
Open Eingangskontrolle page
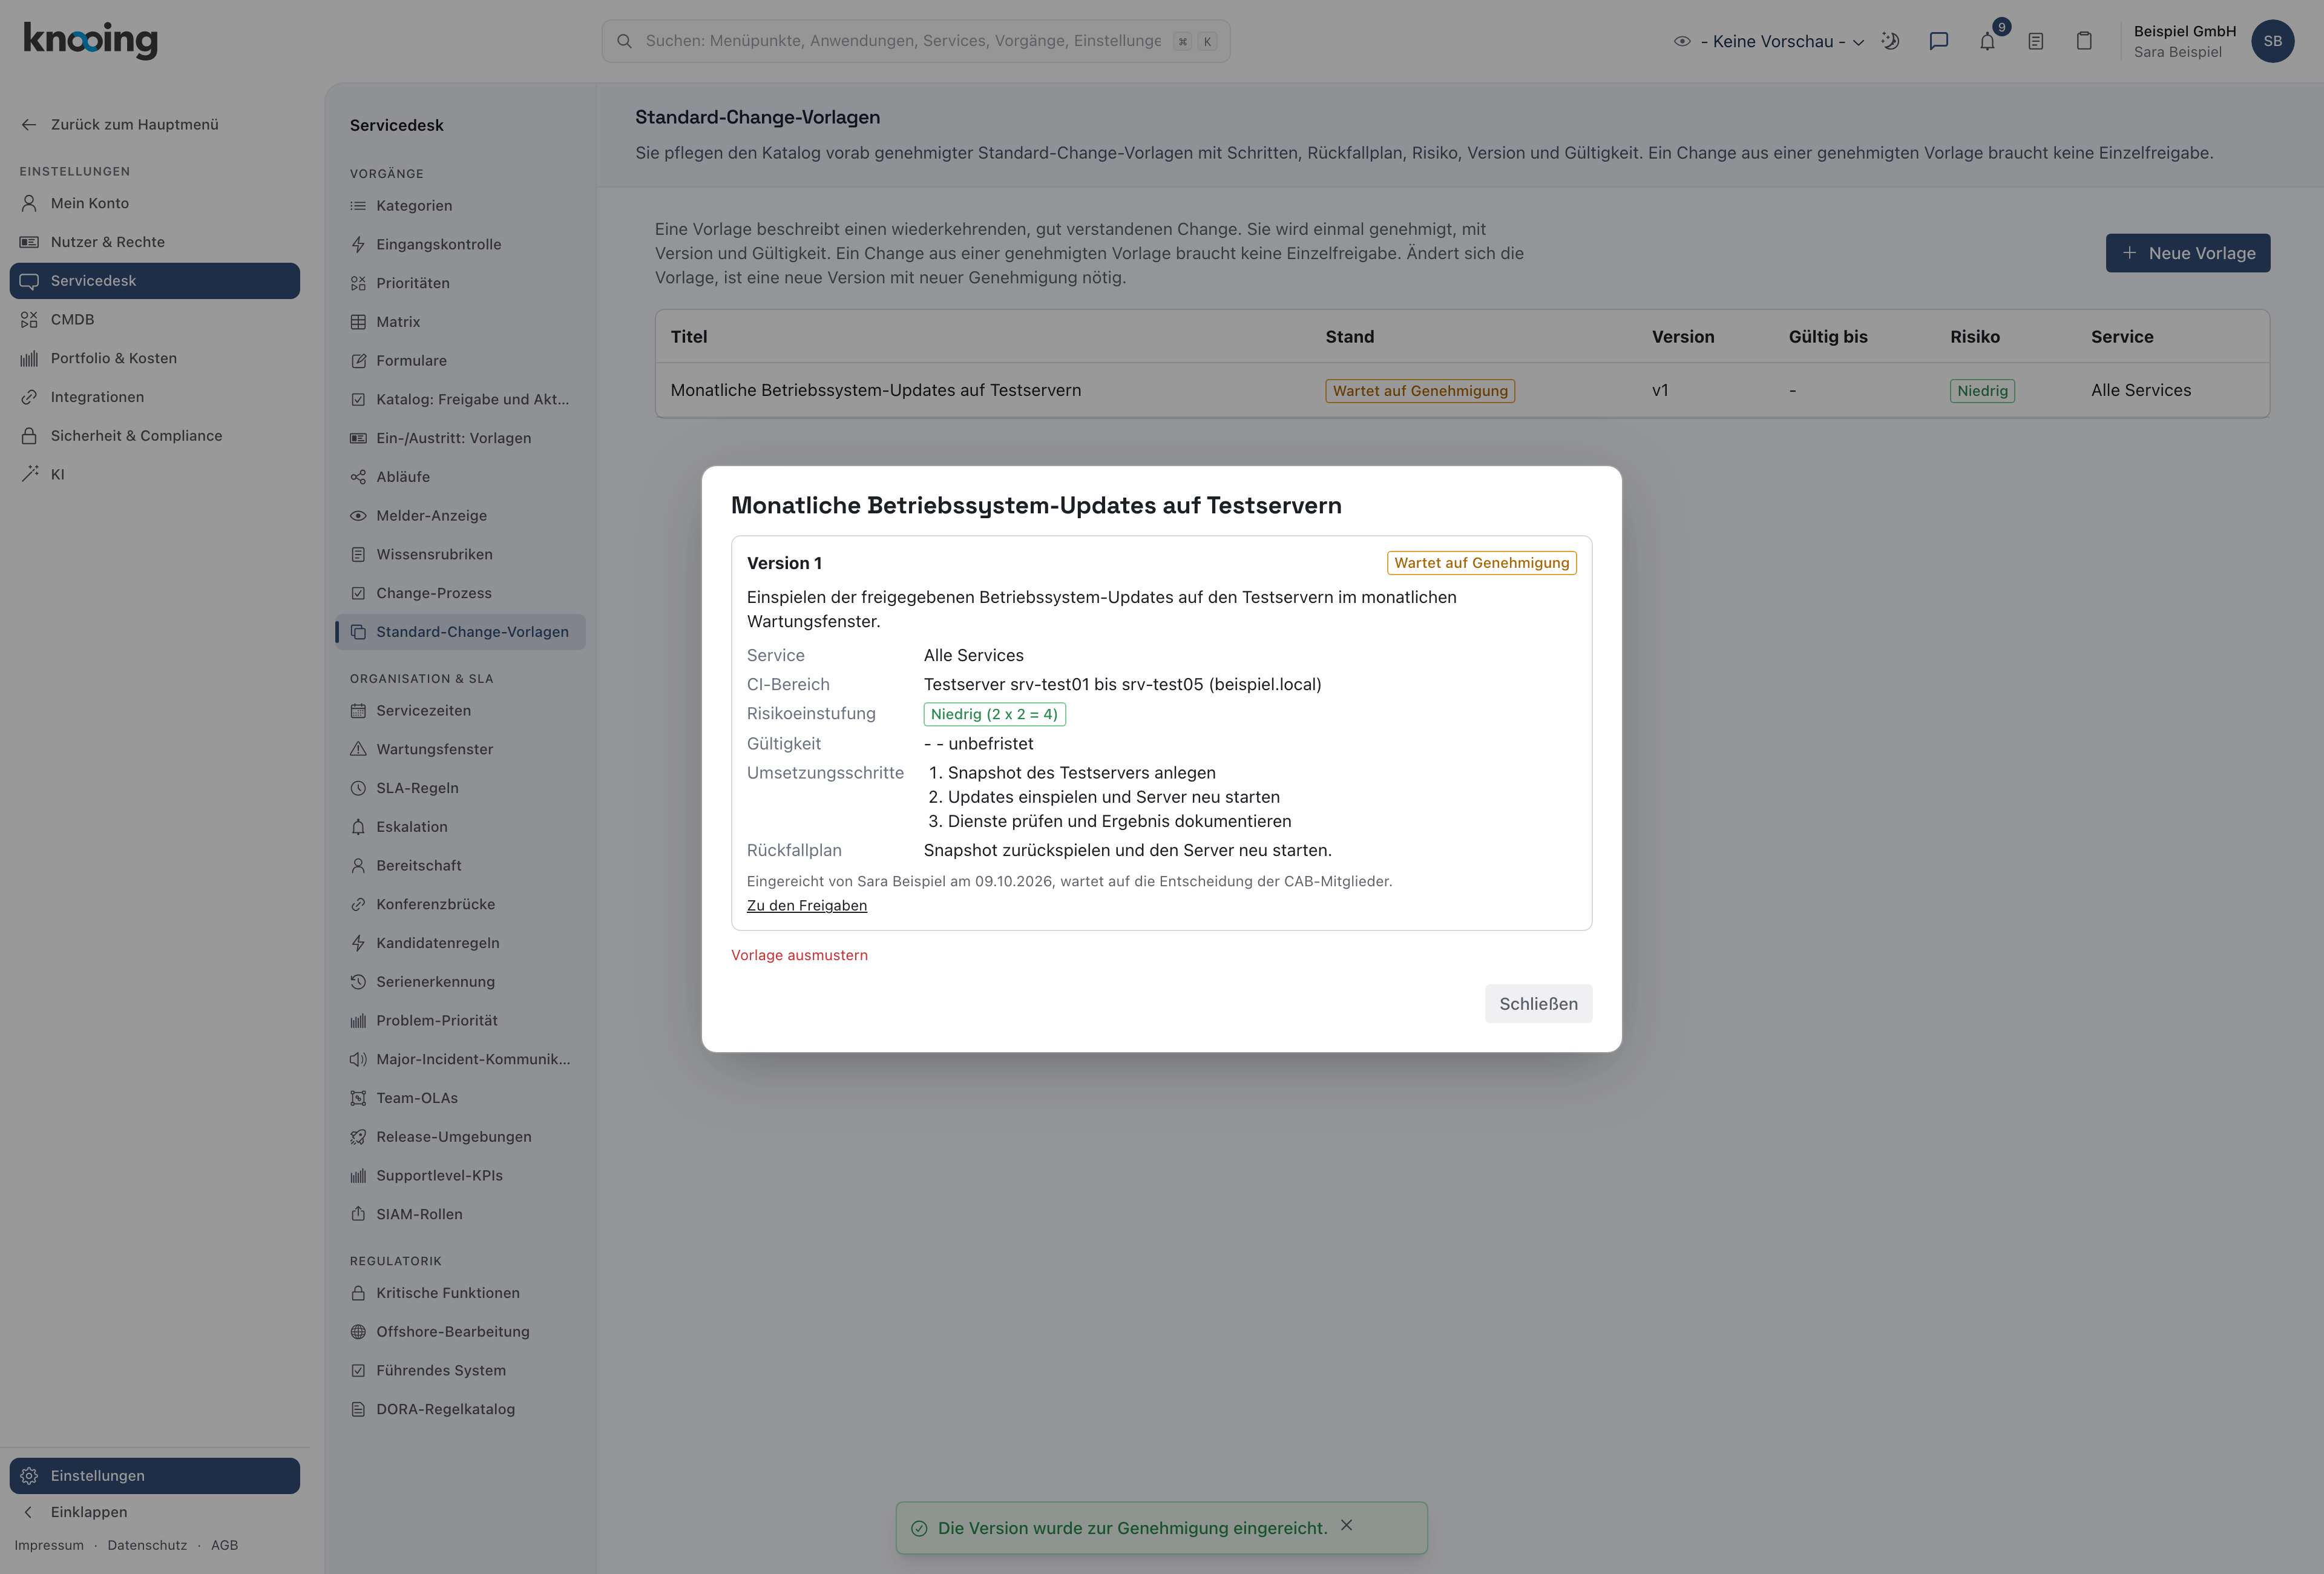(460, 244)
